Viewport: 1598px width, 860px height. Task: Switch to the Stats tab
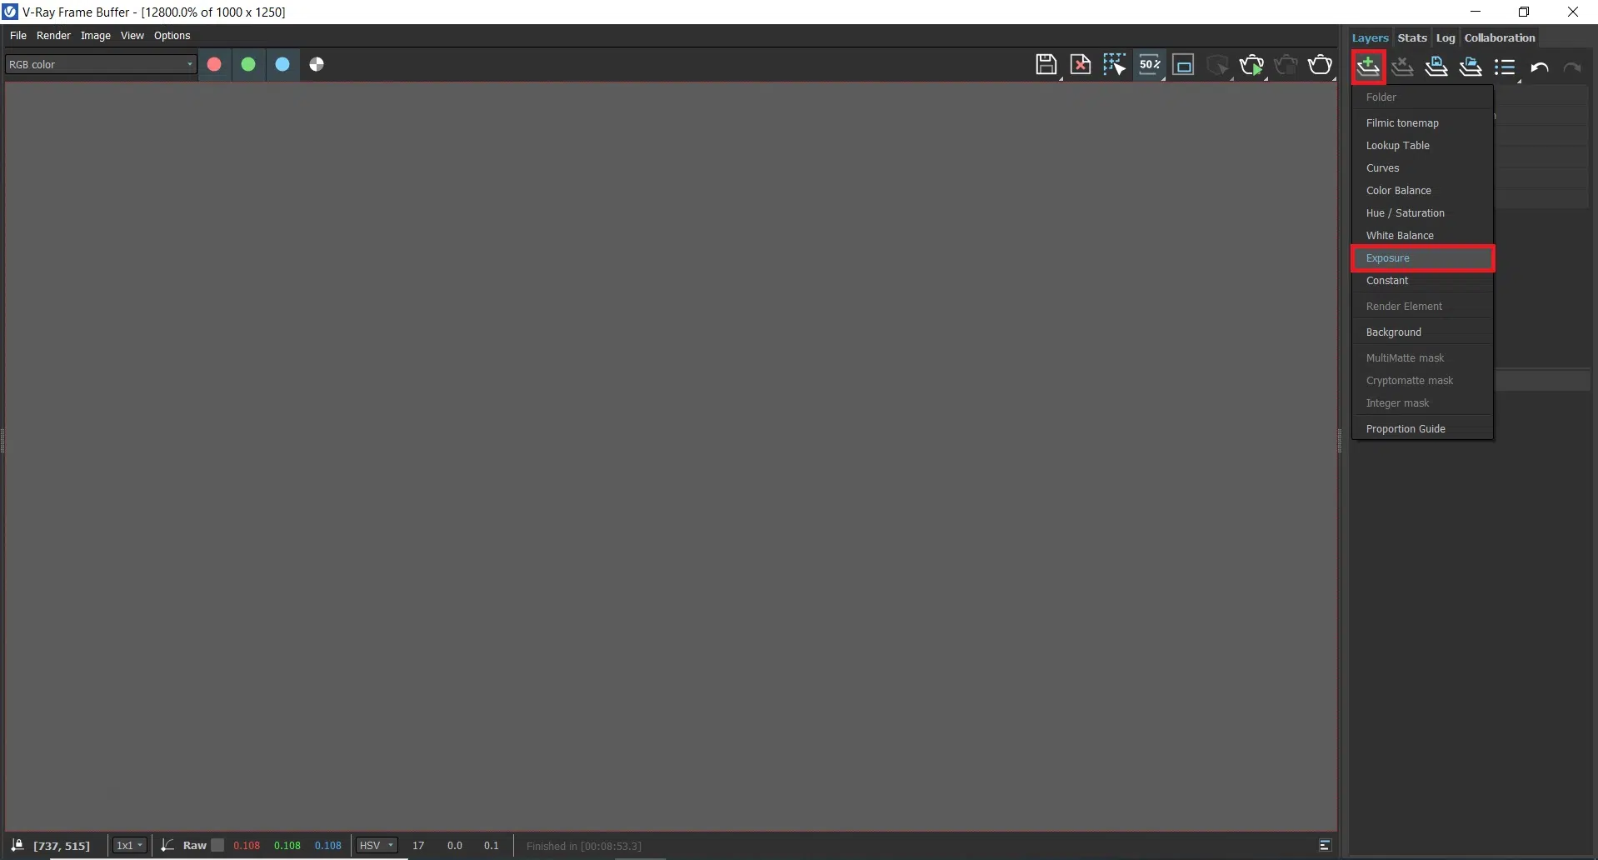pos(1411,37)
